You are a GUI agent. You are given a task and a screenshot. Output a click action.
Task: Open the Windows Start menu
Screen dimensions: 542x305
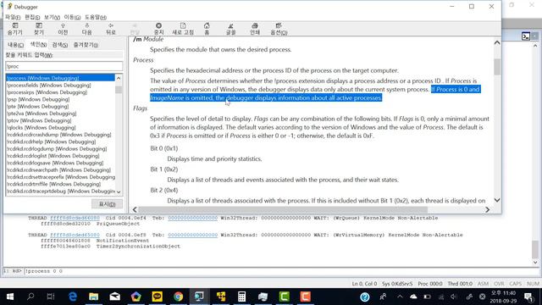pyautogui.click(x=10, y=297)
